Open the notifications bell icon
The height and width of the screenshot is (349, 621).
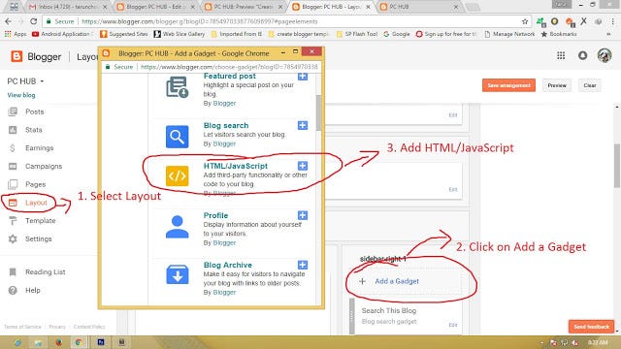[582, 56]
